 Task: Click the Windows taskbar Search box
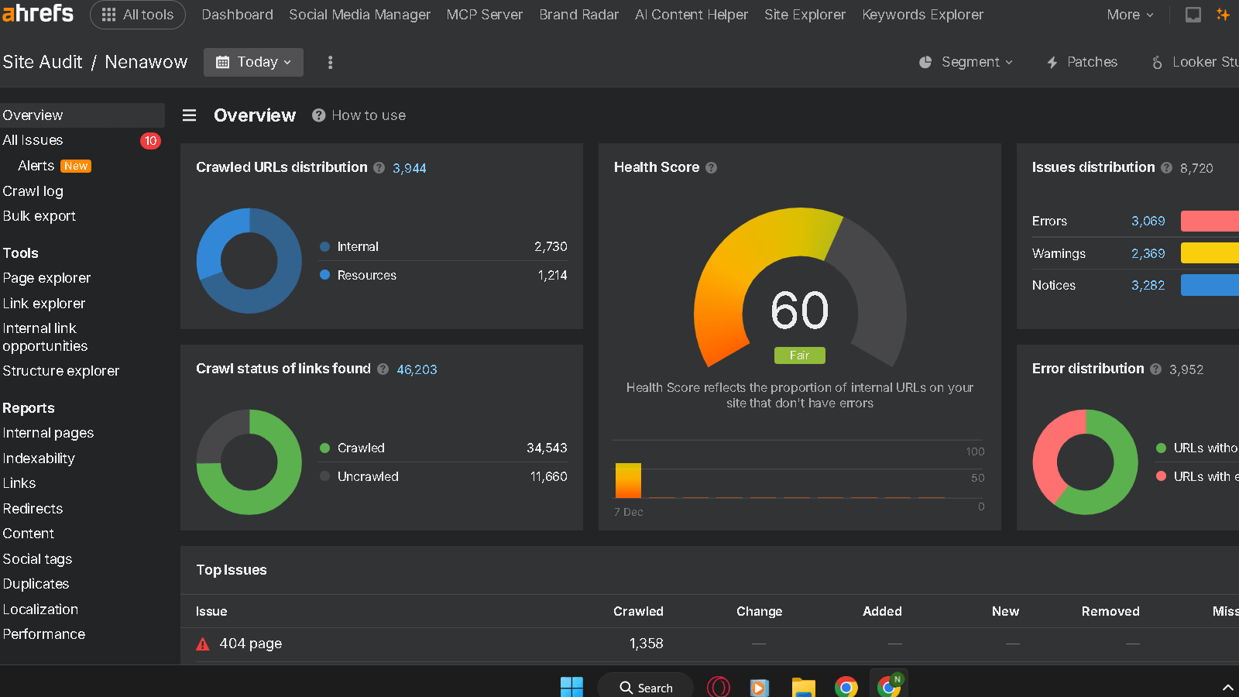tap(646, 687)
